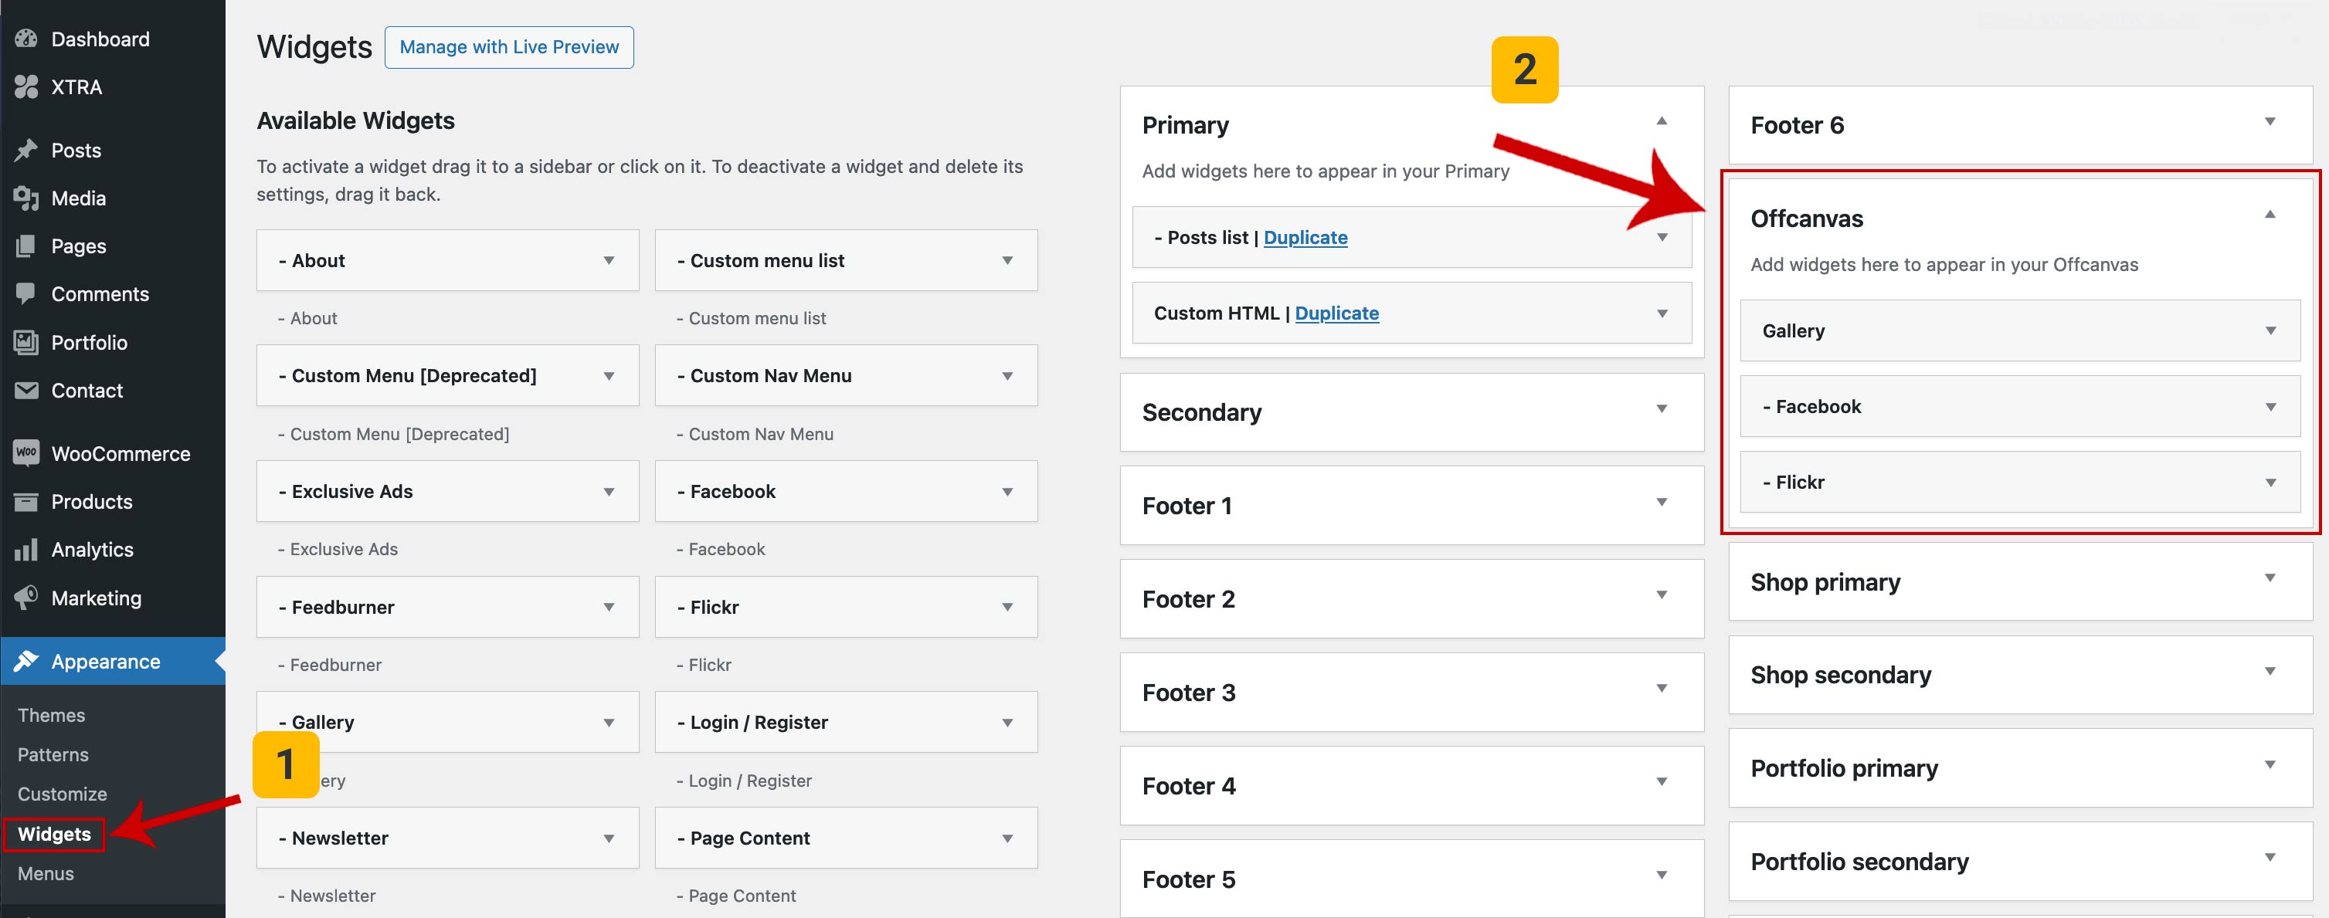Viewport: 2329px width, 918px height.
Task: Expand the Footer 1 widget area
Action: [1661, 503]
